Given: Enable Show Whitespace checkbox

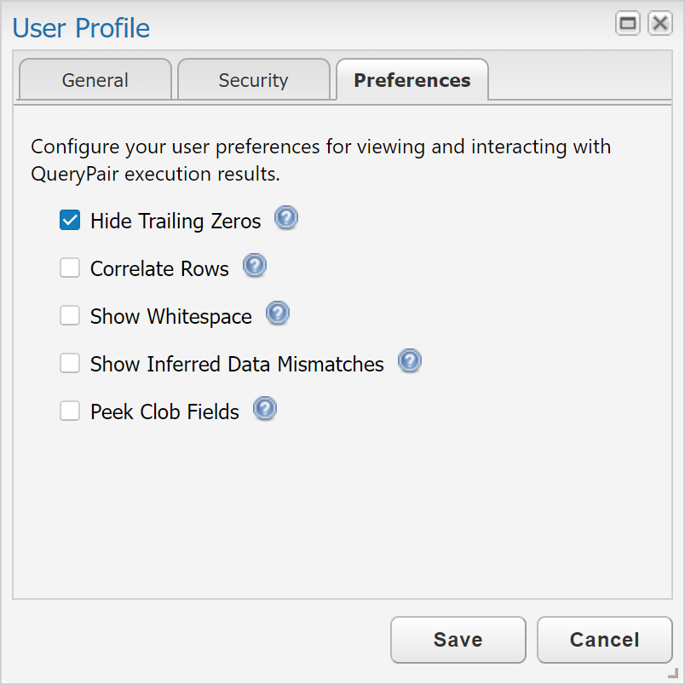Looking at the screenshot, I should 70,315.
